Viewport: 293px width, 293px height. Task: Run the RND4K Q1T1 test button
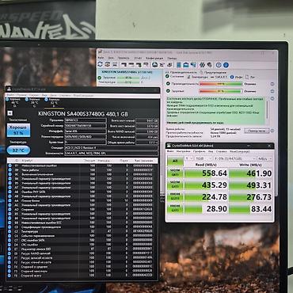(x=175, y=208)
